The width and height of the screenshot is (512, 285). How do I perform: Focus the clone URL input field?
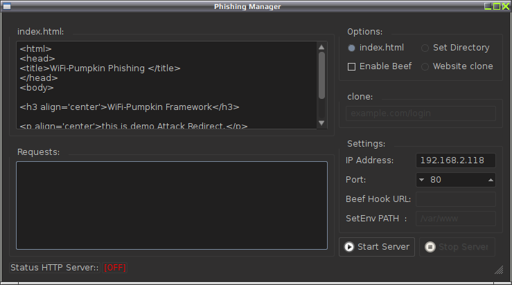pos(421,113)
